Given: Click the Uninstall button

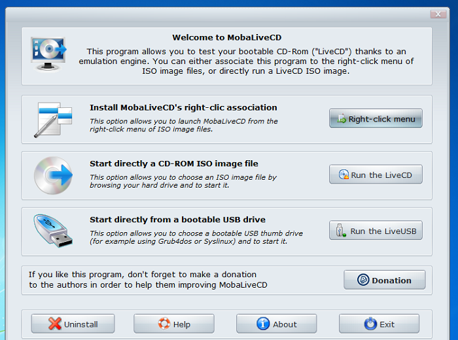Looking at the screenshot, I should tap(73, 324).
